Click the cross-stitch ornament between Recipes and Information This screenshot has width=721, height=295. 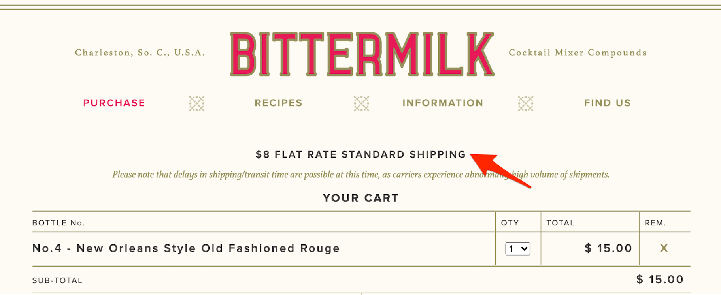(x=361, y=103)
